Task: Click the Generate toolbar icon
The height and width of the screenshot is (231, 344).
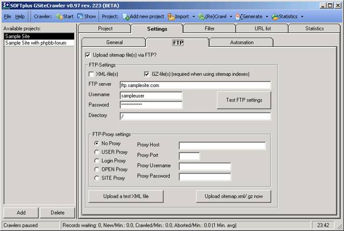Action: pyautogui.click(x=239, y=17)
